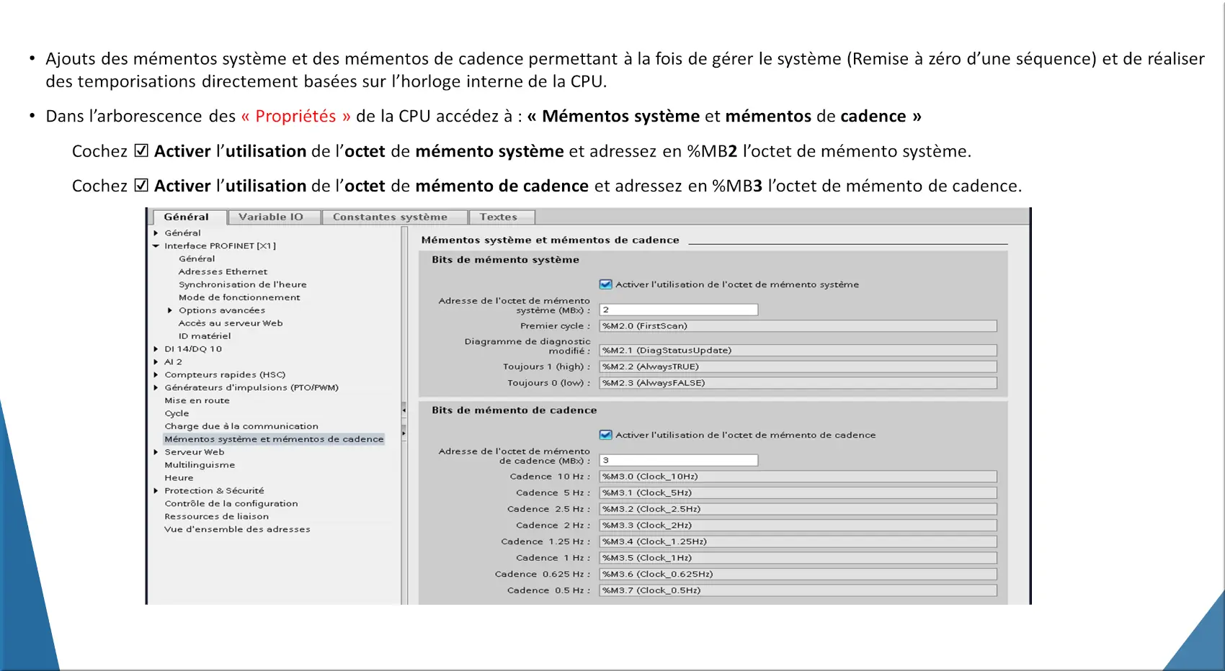Click the Bits de mémento système heading
Image resolution: width=1225 pixels, height=671 pixels.
coord(505,260)
